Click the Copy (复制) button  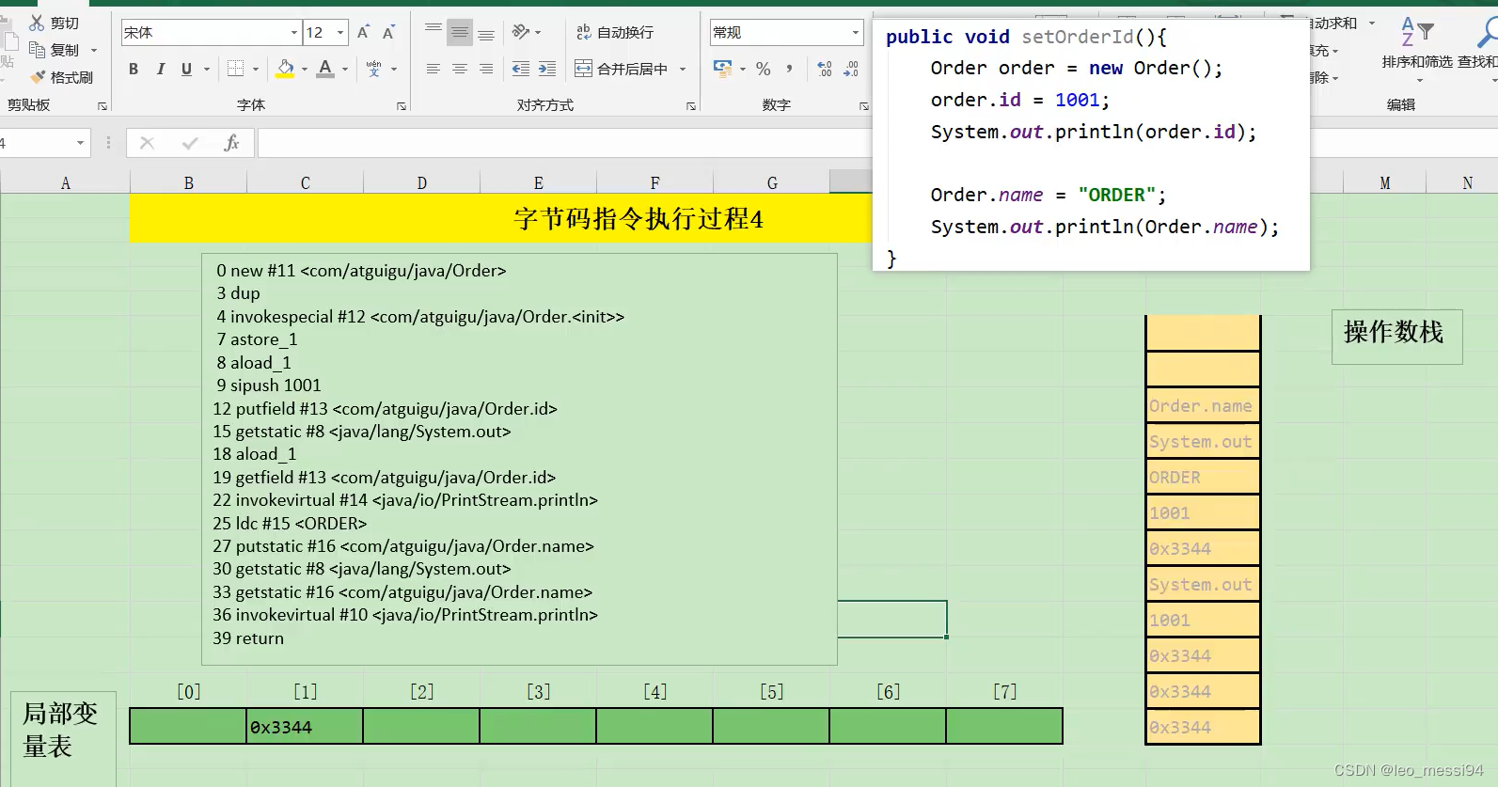[55, 50]
